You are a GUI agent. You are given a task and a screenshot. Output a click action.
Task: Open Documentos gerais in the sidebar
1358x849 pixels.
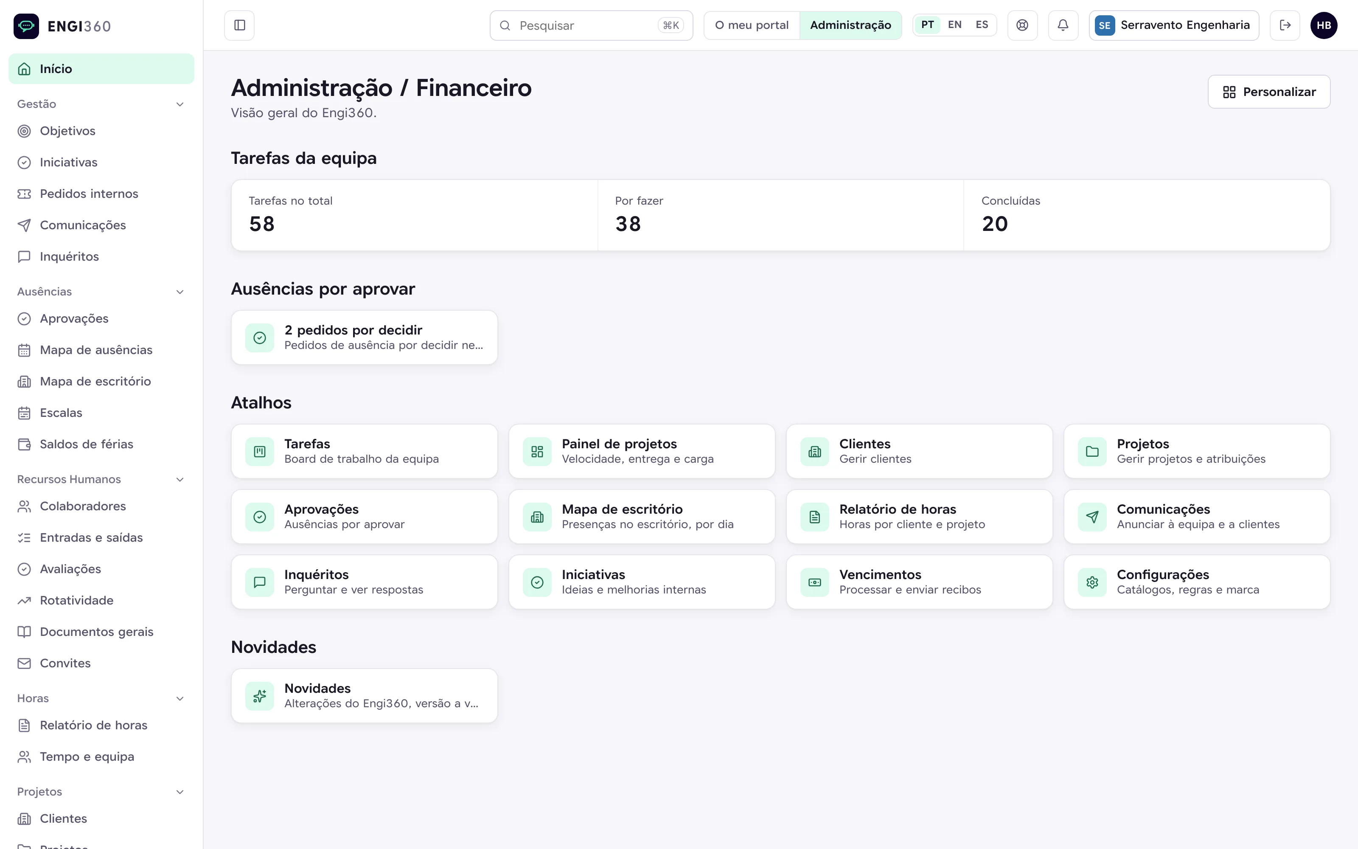point(101,632)
